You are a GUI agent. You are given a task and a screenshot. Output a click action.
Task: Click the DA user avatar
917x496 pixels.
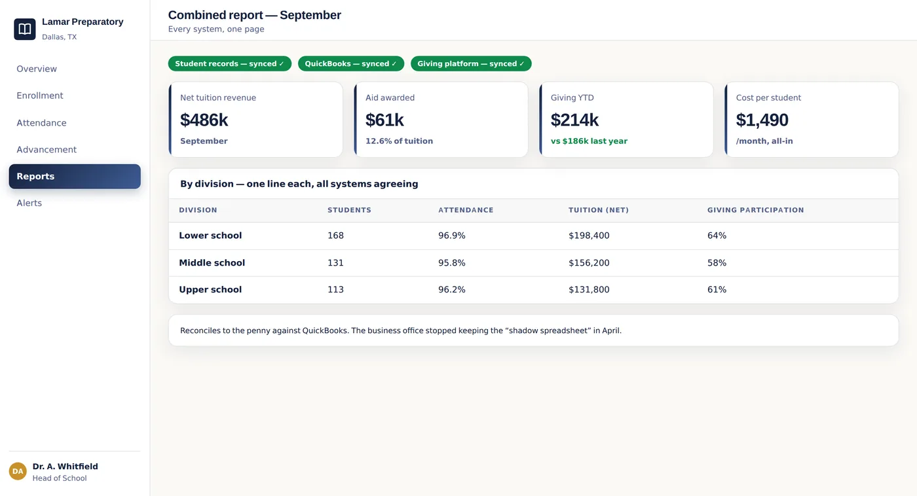[x=18, y=471]
